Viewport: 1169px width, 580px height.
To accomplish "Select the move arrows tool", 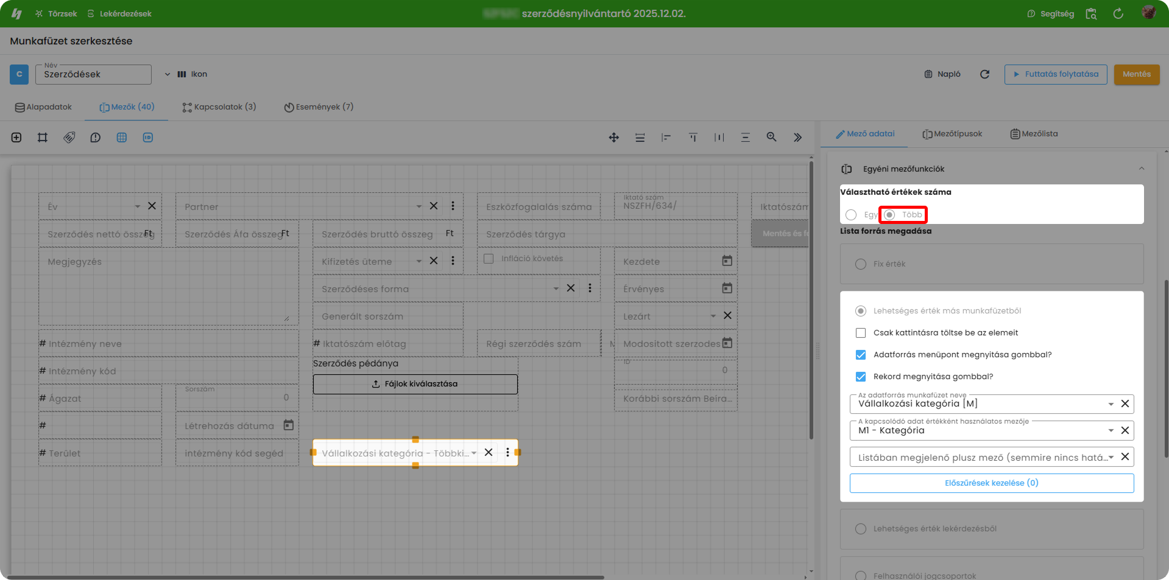I will coord(614,138).
